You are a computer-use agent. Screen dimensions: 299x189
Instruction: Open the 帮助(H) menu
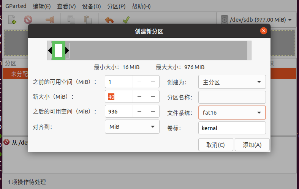click(x=141, y=6)
